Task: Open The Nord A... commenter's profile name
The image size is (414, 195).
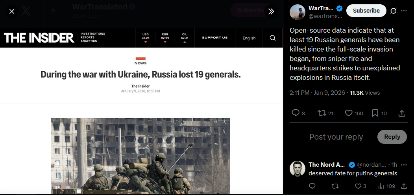Action: coord(327,165)
